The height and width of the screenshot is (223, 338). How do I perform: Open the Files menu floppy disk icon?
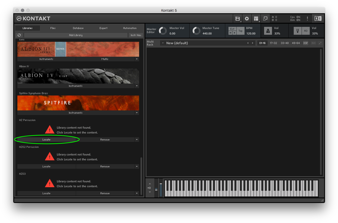(x=237, y=18)
